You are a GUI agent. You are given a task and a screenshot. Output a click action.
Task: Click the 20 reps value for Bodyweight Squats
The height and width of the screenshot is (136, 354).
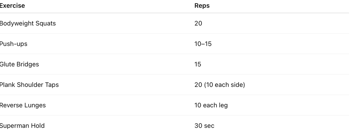pos(198,23)
